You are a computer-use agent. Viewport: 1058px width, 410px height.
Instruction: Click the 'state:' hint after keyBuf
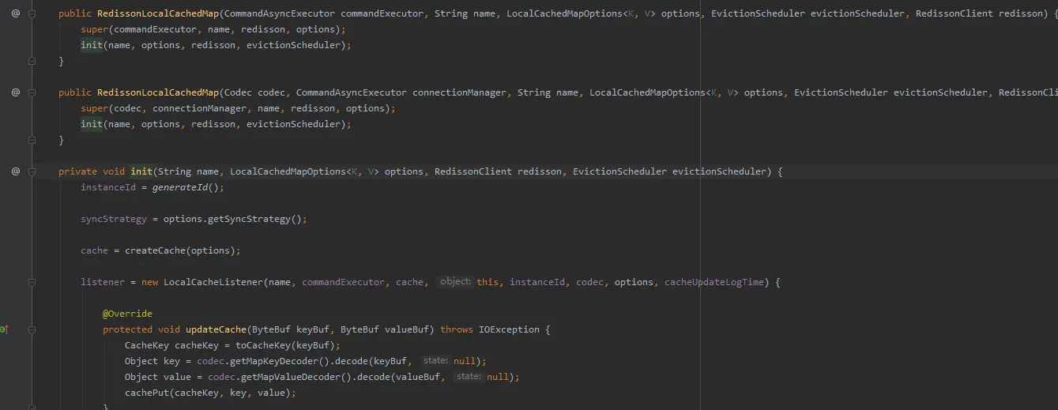pos(435,360)
